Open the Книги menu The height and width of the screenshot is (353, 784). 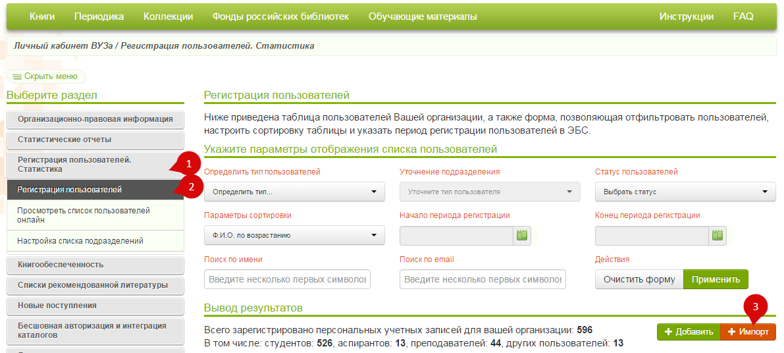[x=42, y=16]
